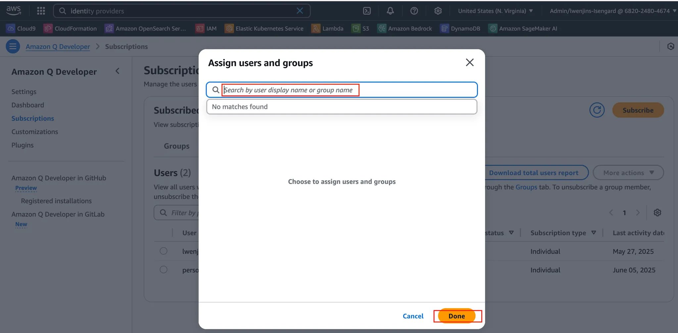Open the S3 shortcut

(x=360, y=28)
